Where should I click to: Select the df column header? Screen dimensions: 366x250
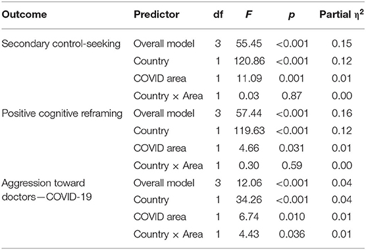tap(218, 14)
